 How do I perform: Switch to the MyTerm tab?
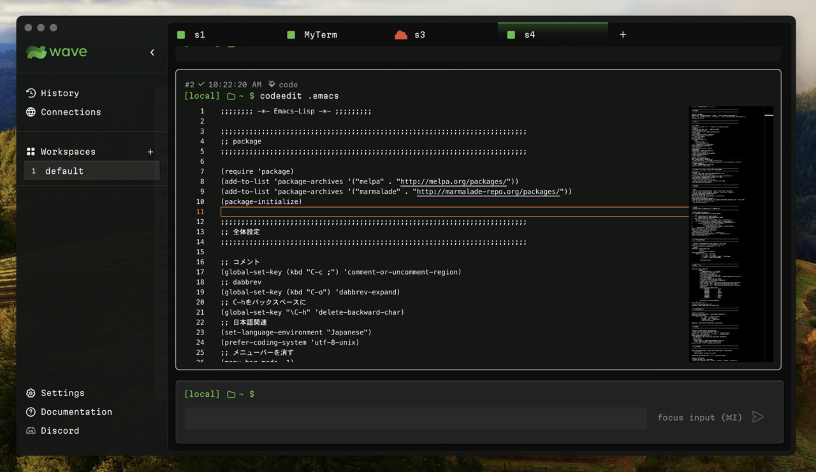320,35
